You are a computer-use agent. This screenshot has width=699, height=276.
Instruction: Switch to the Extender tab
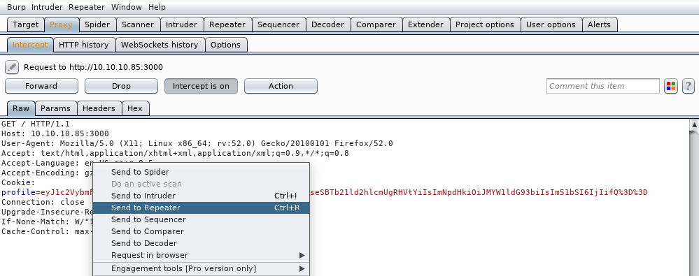425,24
